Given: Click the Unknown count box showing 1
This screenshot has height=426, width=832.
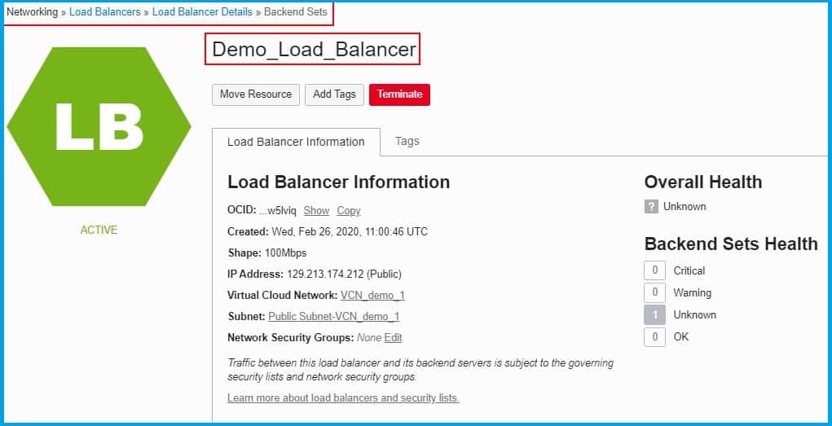Looking at the screenshot, I should [x=655, y=315].
